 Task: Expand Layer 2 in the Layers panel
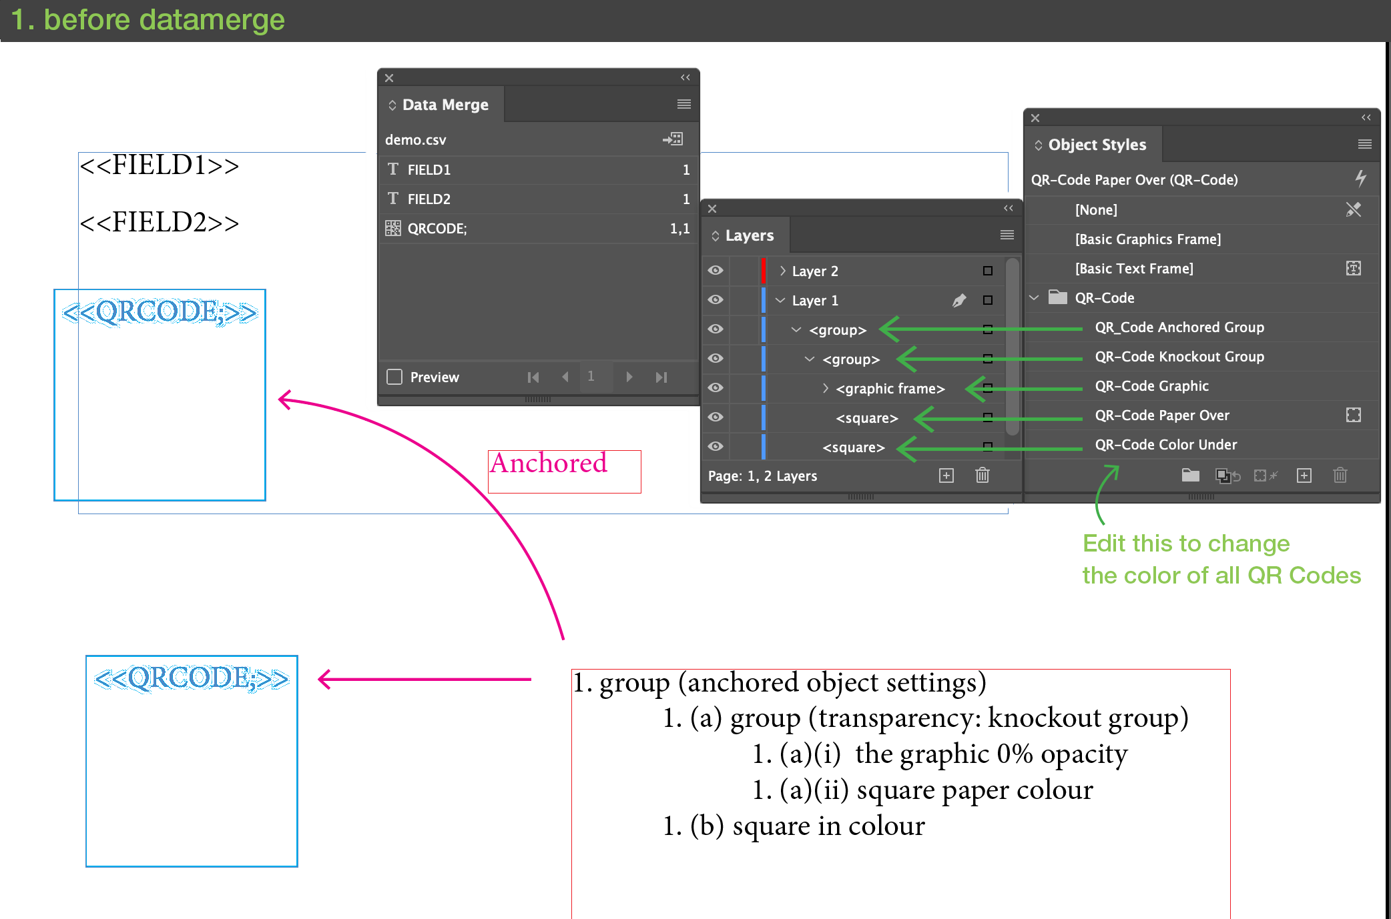tap(782, 271)
